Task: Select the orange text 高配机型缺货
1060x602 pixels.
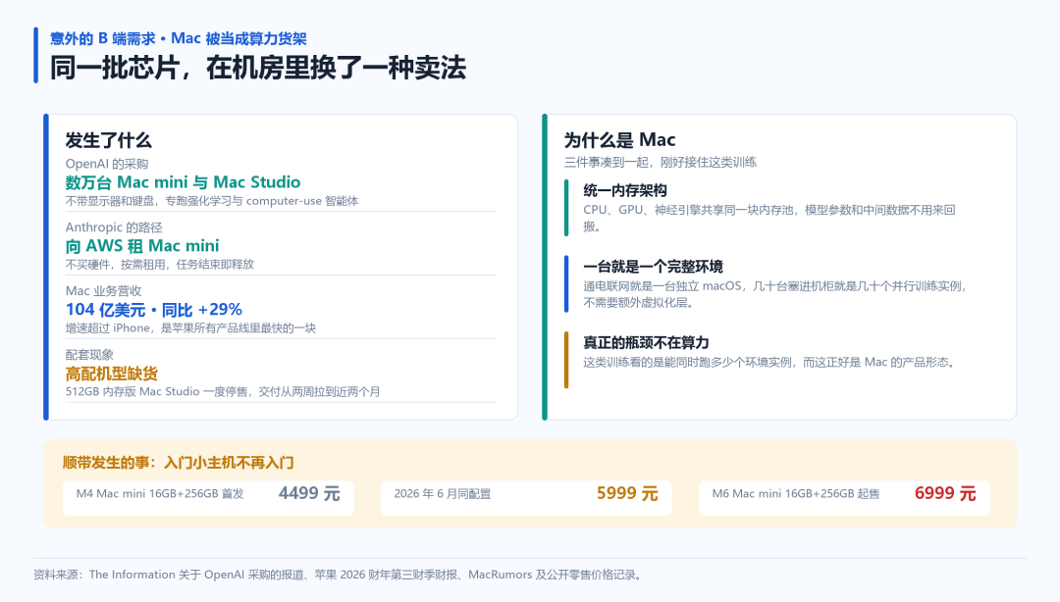Action: [112, 373]
